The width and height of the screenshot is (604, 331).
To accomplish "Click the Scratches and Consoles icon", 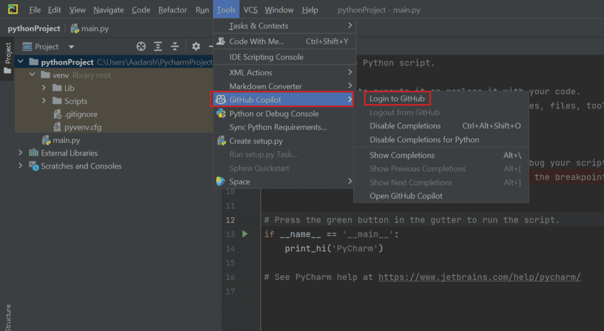I will pos(34,166).
